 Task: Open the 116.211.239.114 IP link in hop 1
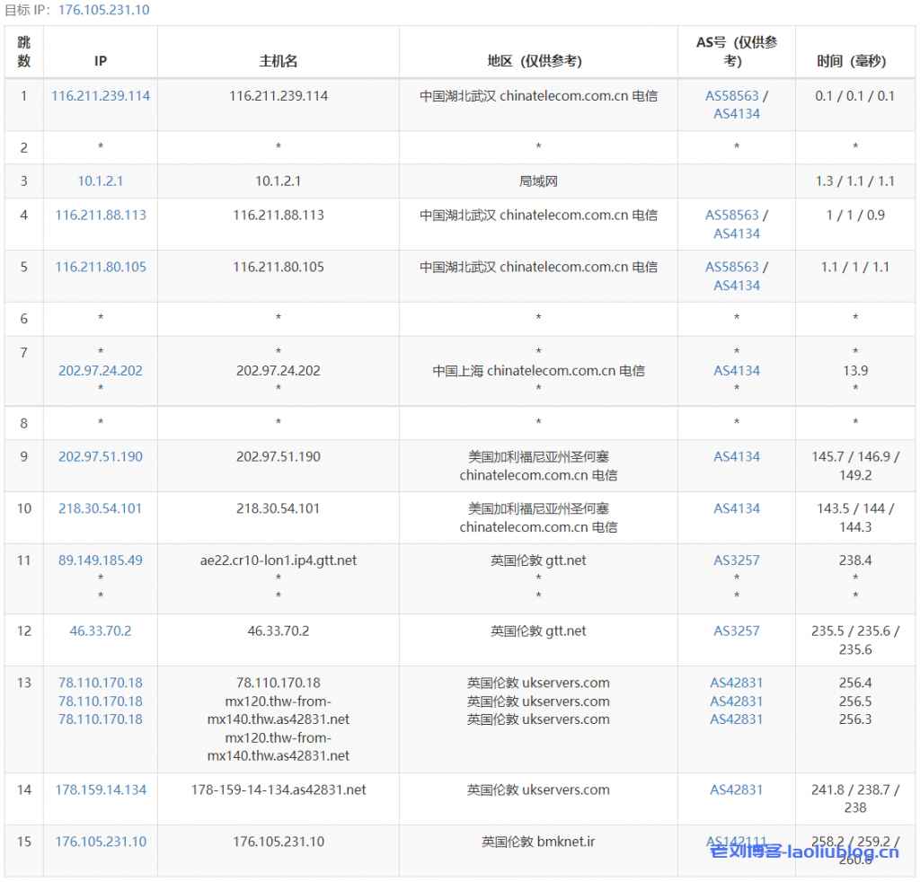click(x=101, y=95)
